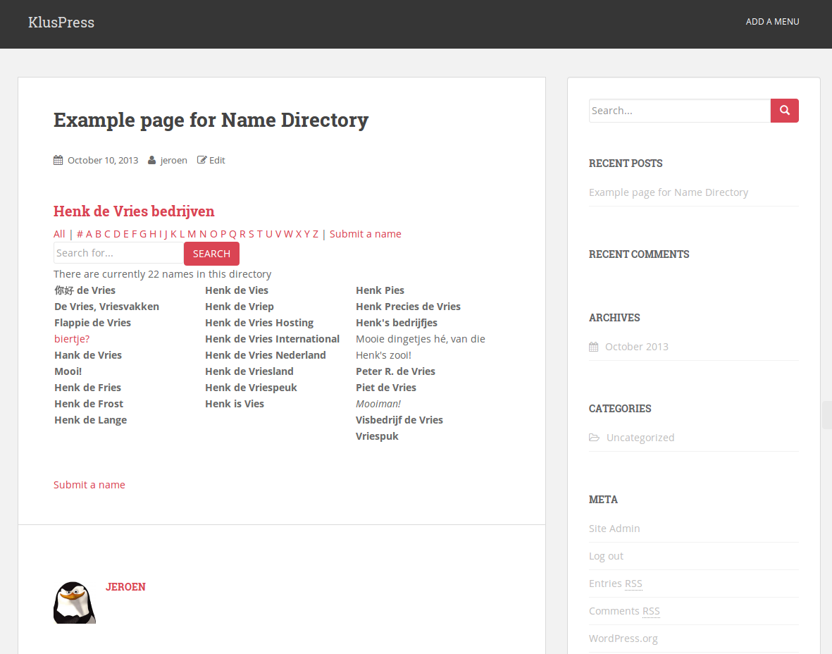Open Entries RSS feed link
This screenshot has width=832, height=654.
pos(615,584)
